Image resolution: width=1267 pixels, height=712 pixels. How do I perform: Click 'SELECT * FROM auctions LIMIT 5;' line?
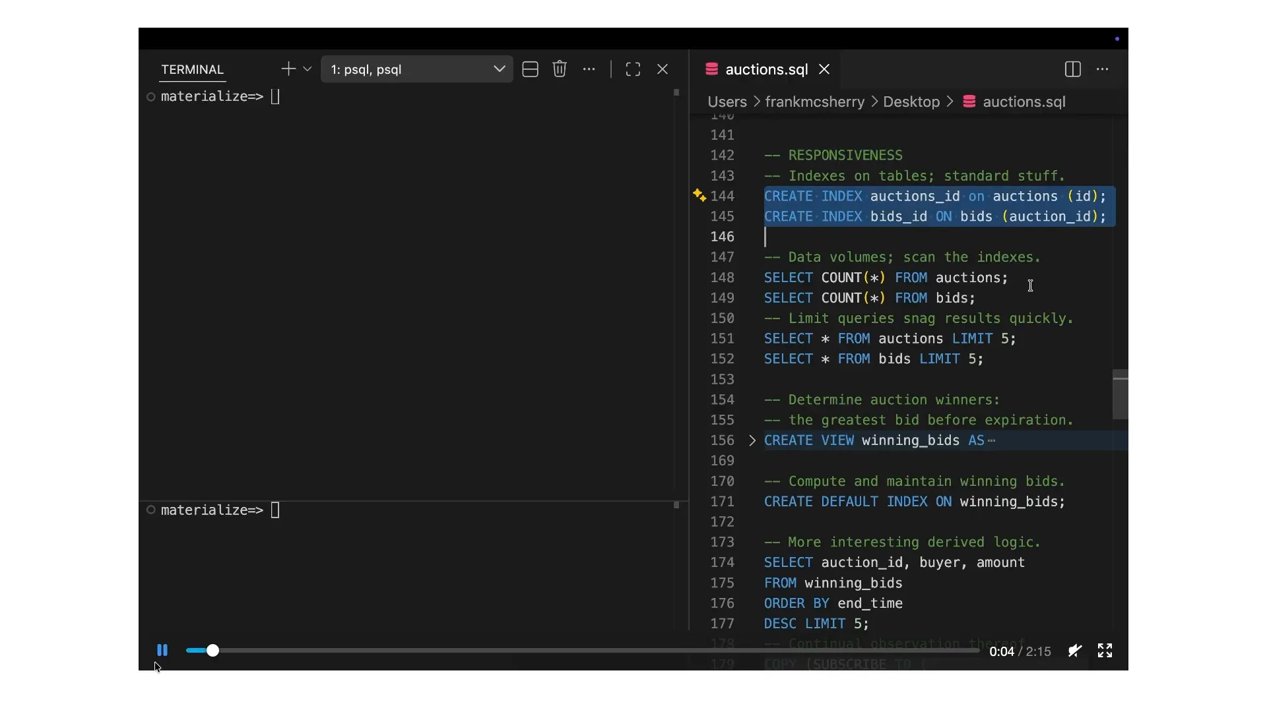click(890, 339)
